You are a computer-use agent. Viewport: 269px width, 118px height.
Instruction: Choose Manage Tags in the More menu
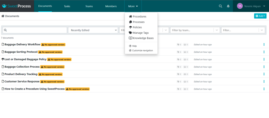(x=139, y=33)
